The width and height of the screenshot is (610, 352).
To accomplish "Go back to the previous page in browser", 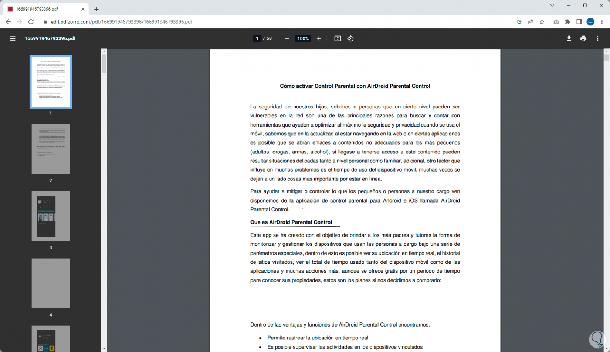I will [8, 22].
